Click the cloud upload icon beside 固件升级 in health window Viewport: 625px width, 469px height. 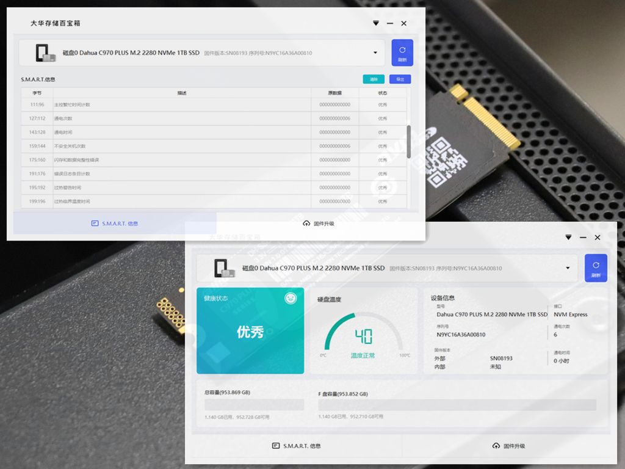[x=496, y=446]
